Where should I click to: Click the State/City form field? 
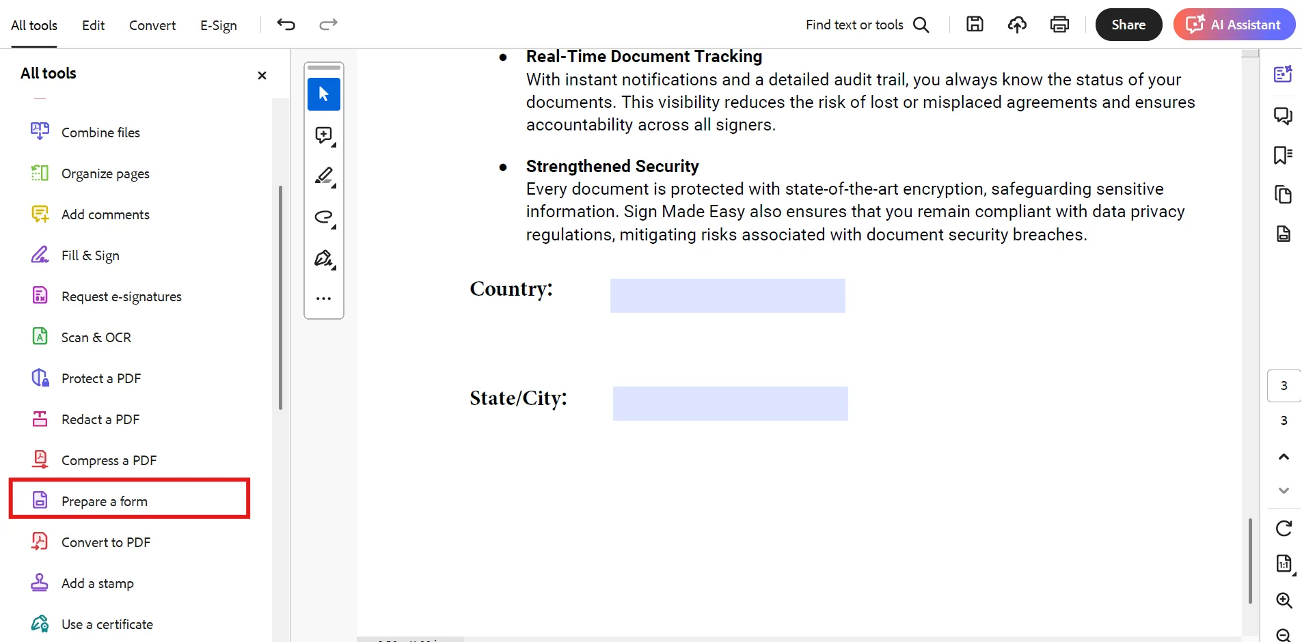[x=731, y=404]
